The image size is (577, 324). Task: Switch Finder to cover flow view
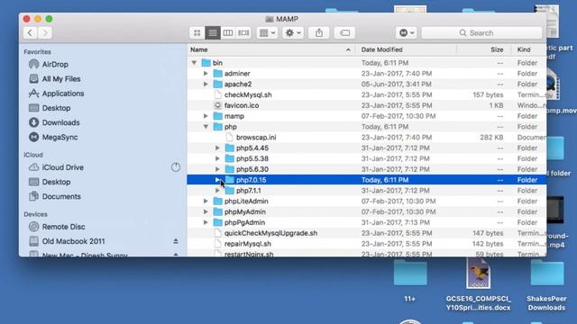243,33
